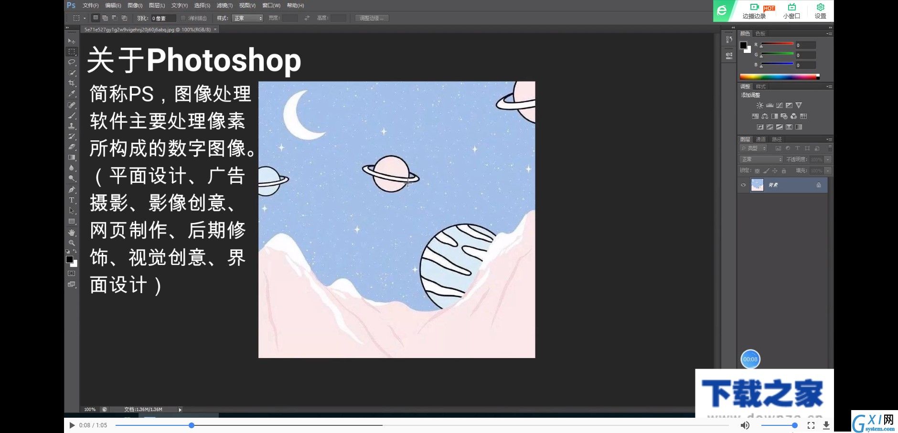Open the Style dropdown set to 正常

pos(248,18)
